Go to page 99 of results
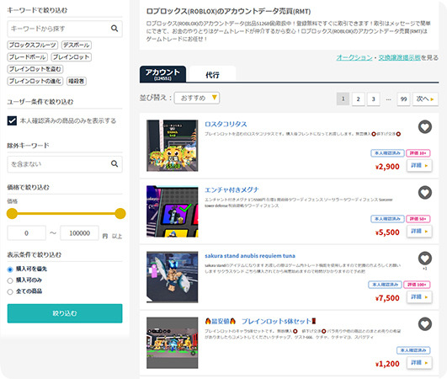 (403, 99)
